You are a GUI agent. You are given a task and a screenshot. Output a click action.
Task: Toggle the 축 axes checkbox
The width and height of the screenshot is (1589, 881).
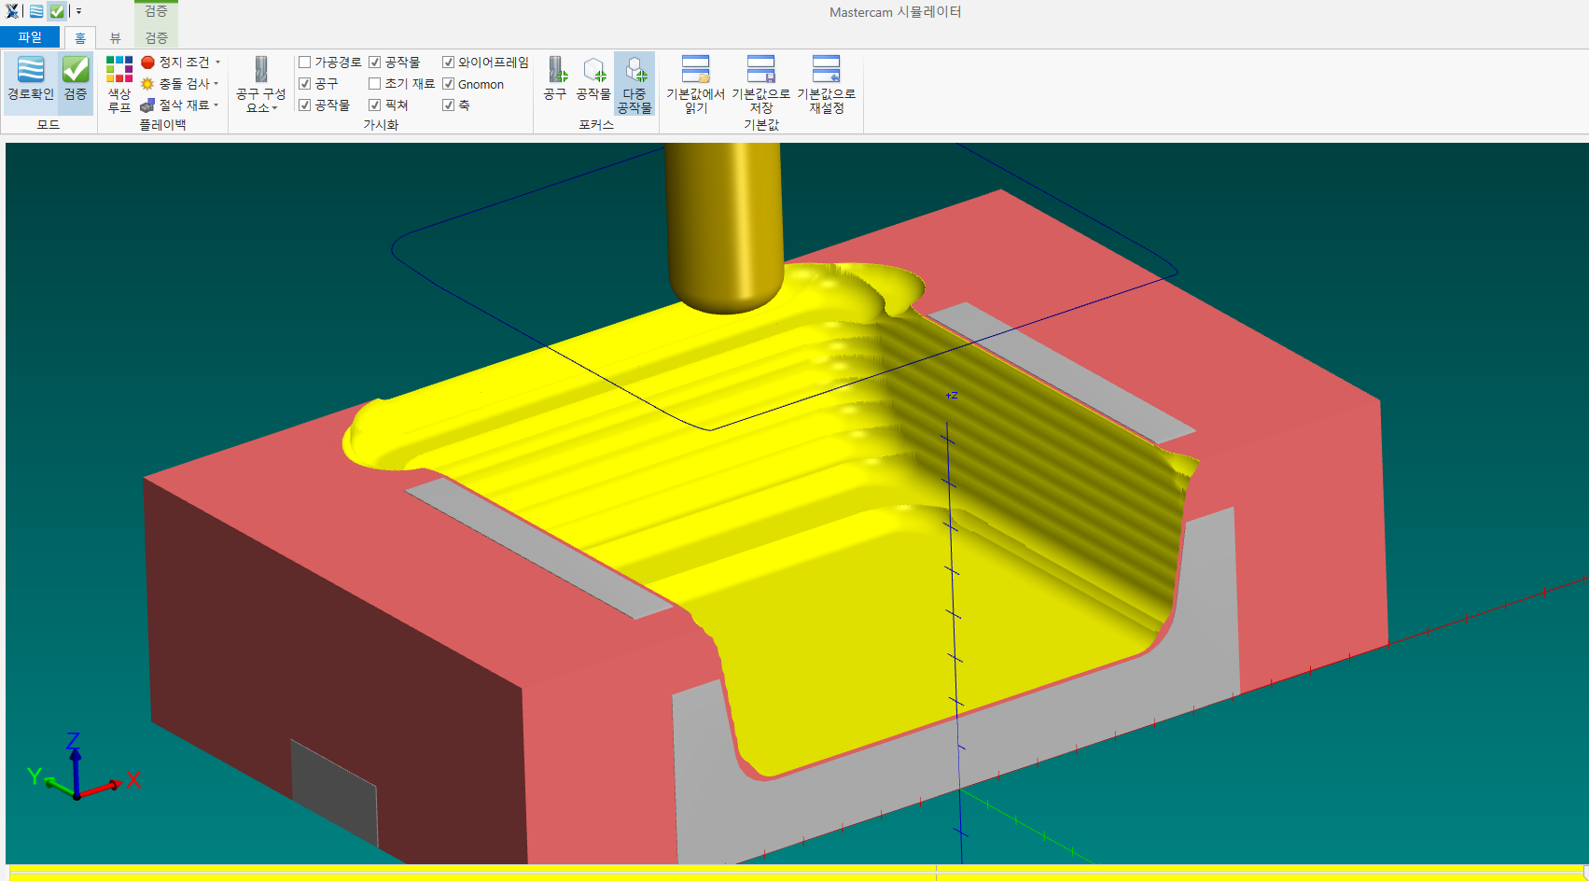(448, 105)
